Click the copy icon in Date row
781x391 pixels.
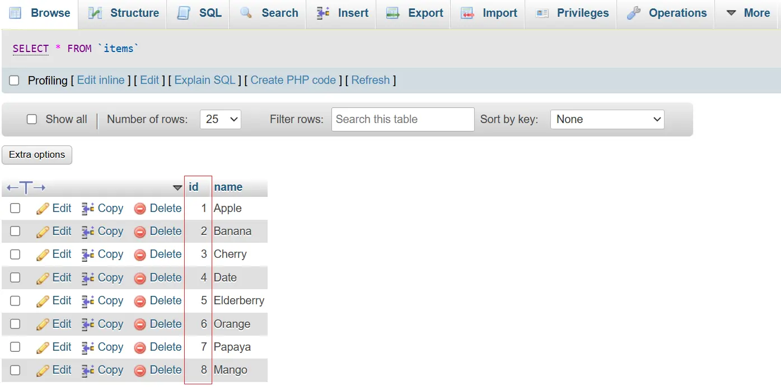click(88, 278)
